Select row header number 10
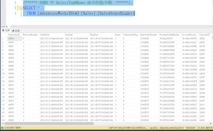Image resolution: width=213 pixels, height=131 pixels. click(x=4, y=74)
